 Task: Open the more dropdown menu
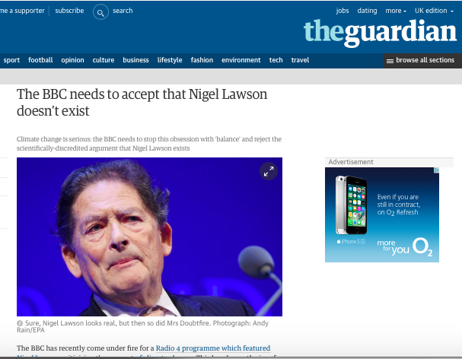[396, 11]
